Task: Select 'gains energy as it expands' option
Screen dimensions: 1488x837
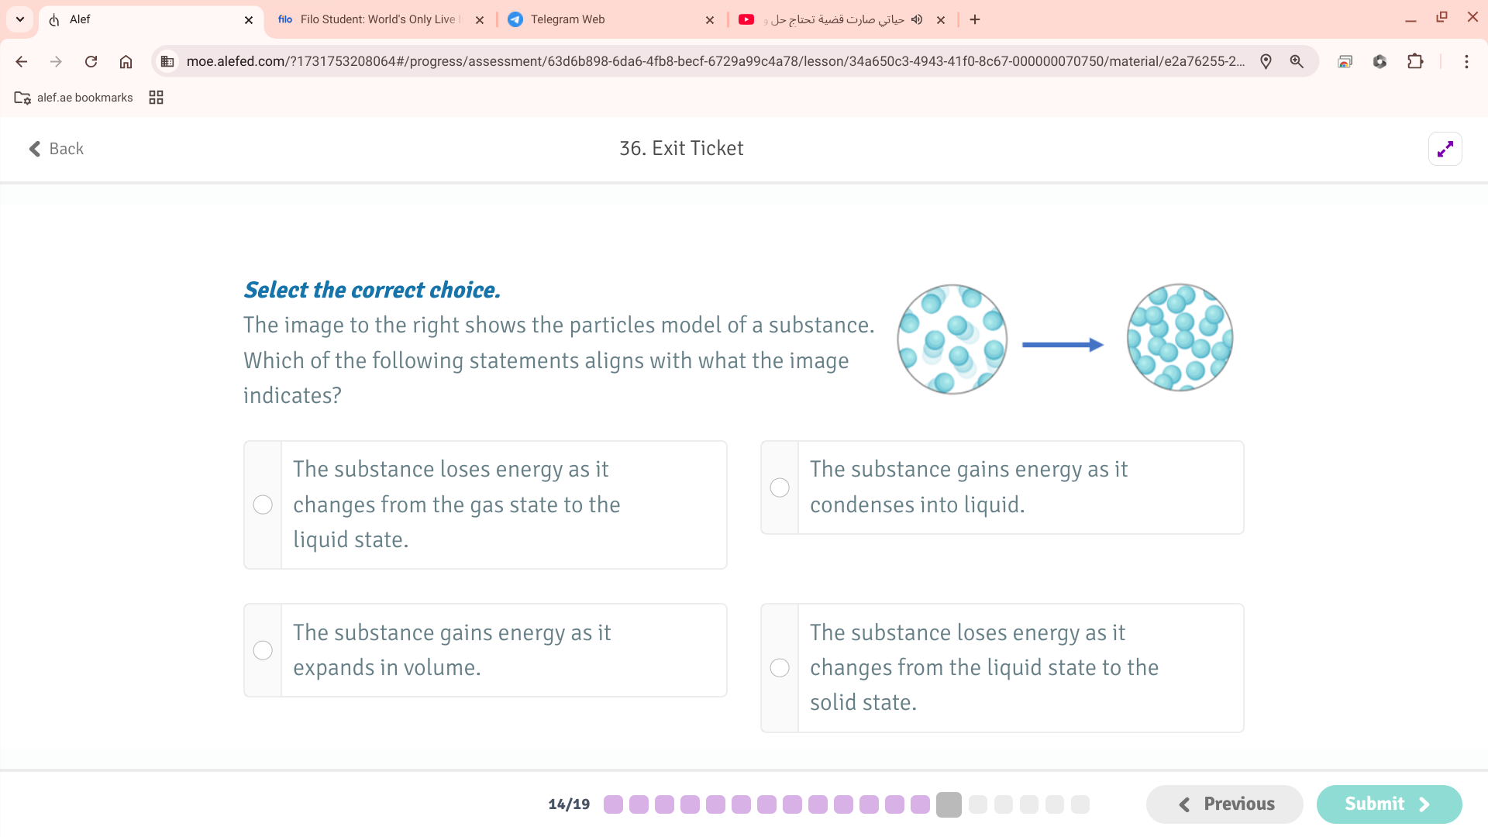Action: (x=263, y=650)
